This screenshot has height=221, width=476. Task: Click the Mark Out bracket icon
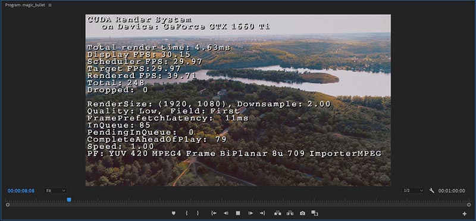198,213
